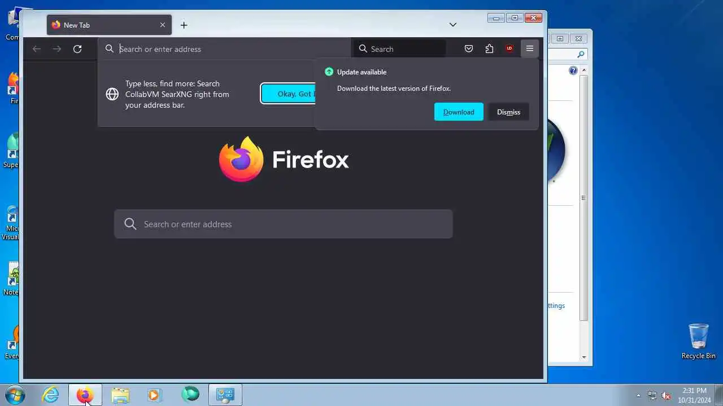Click the background window scrollbar thumb

(583, 197)
